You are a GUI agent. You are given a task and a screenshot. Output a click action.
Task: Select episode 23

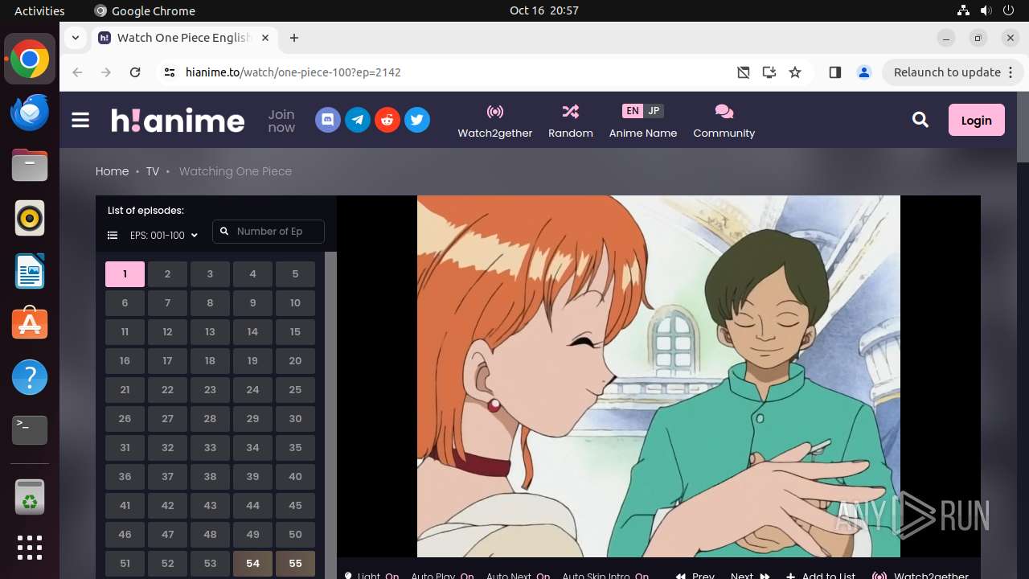click(210, 390)
